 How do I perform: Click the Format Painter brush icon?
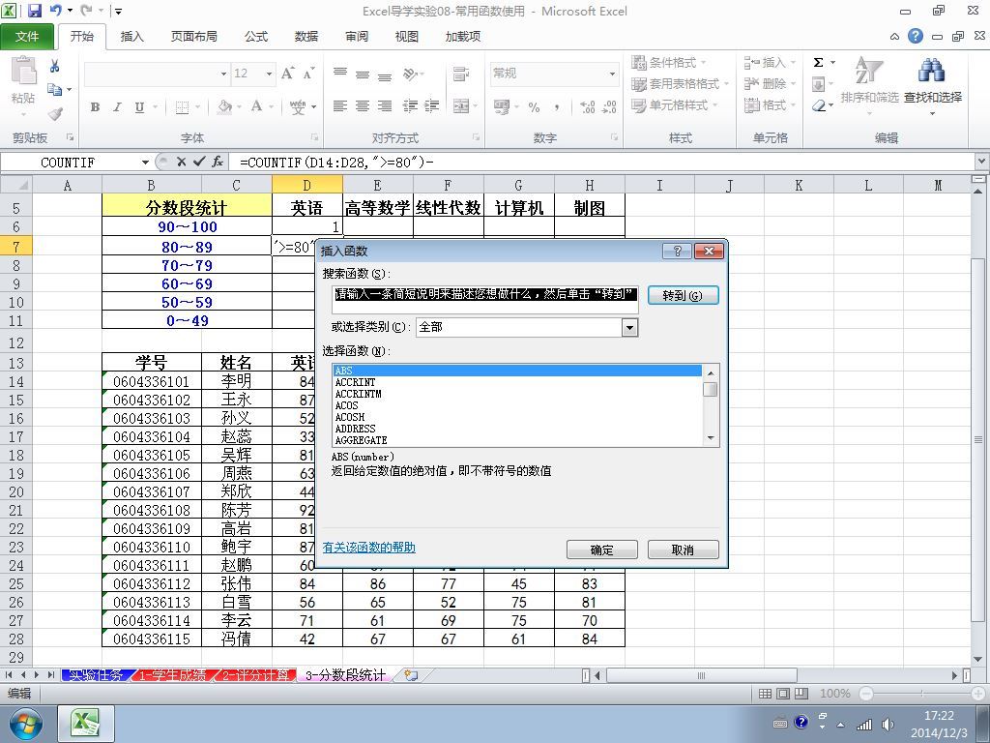55,114
